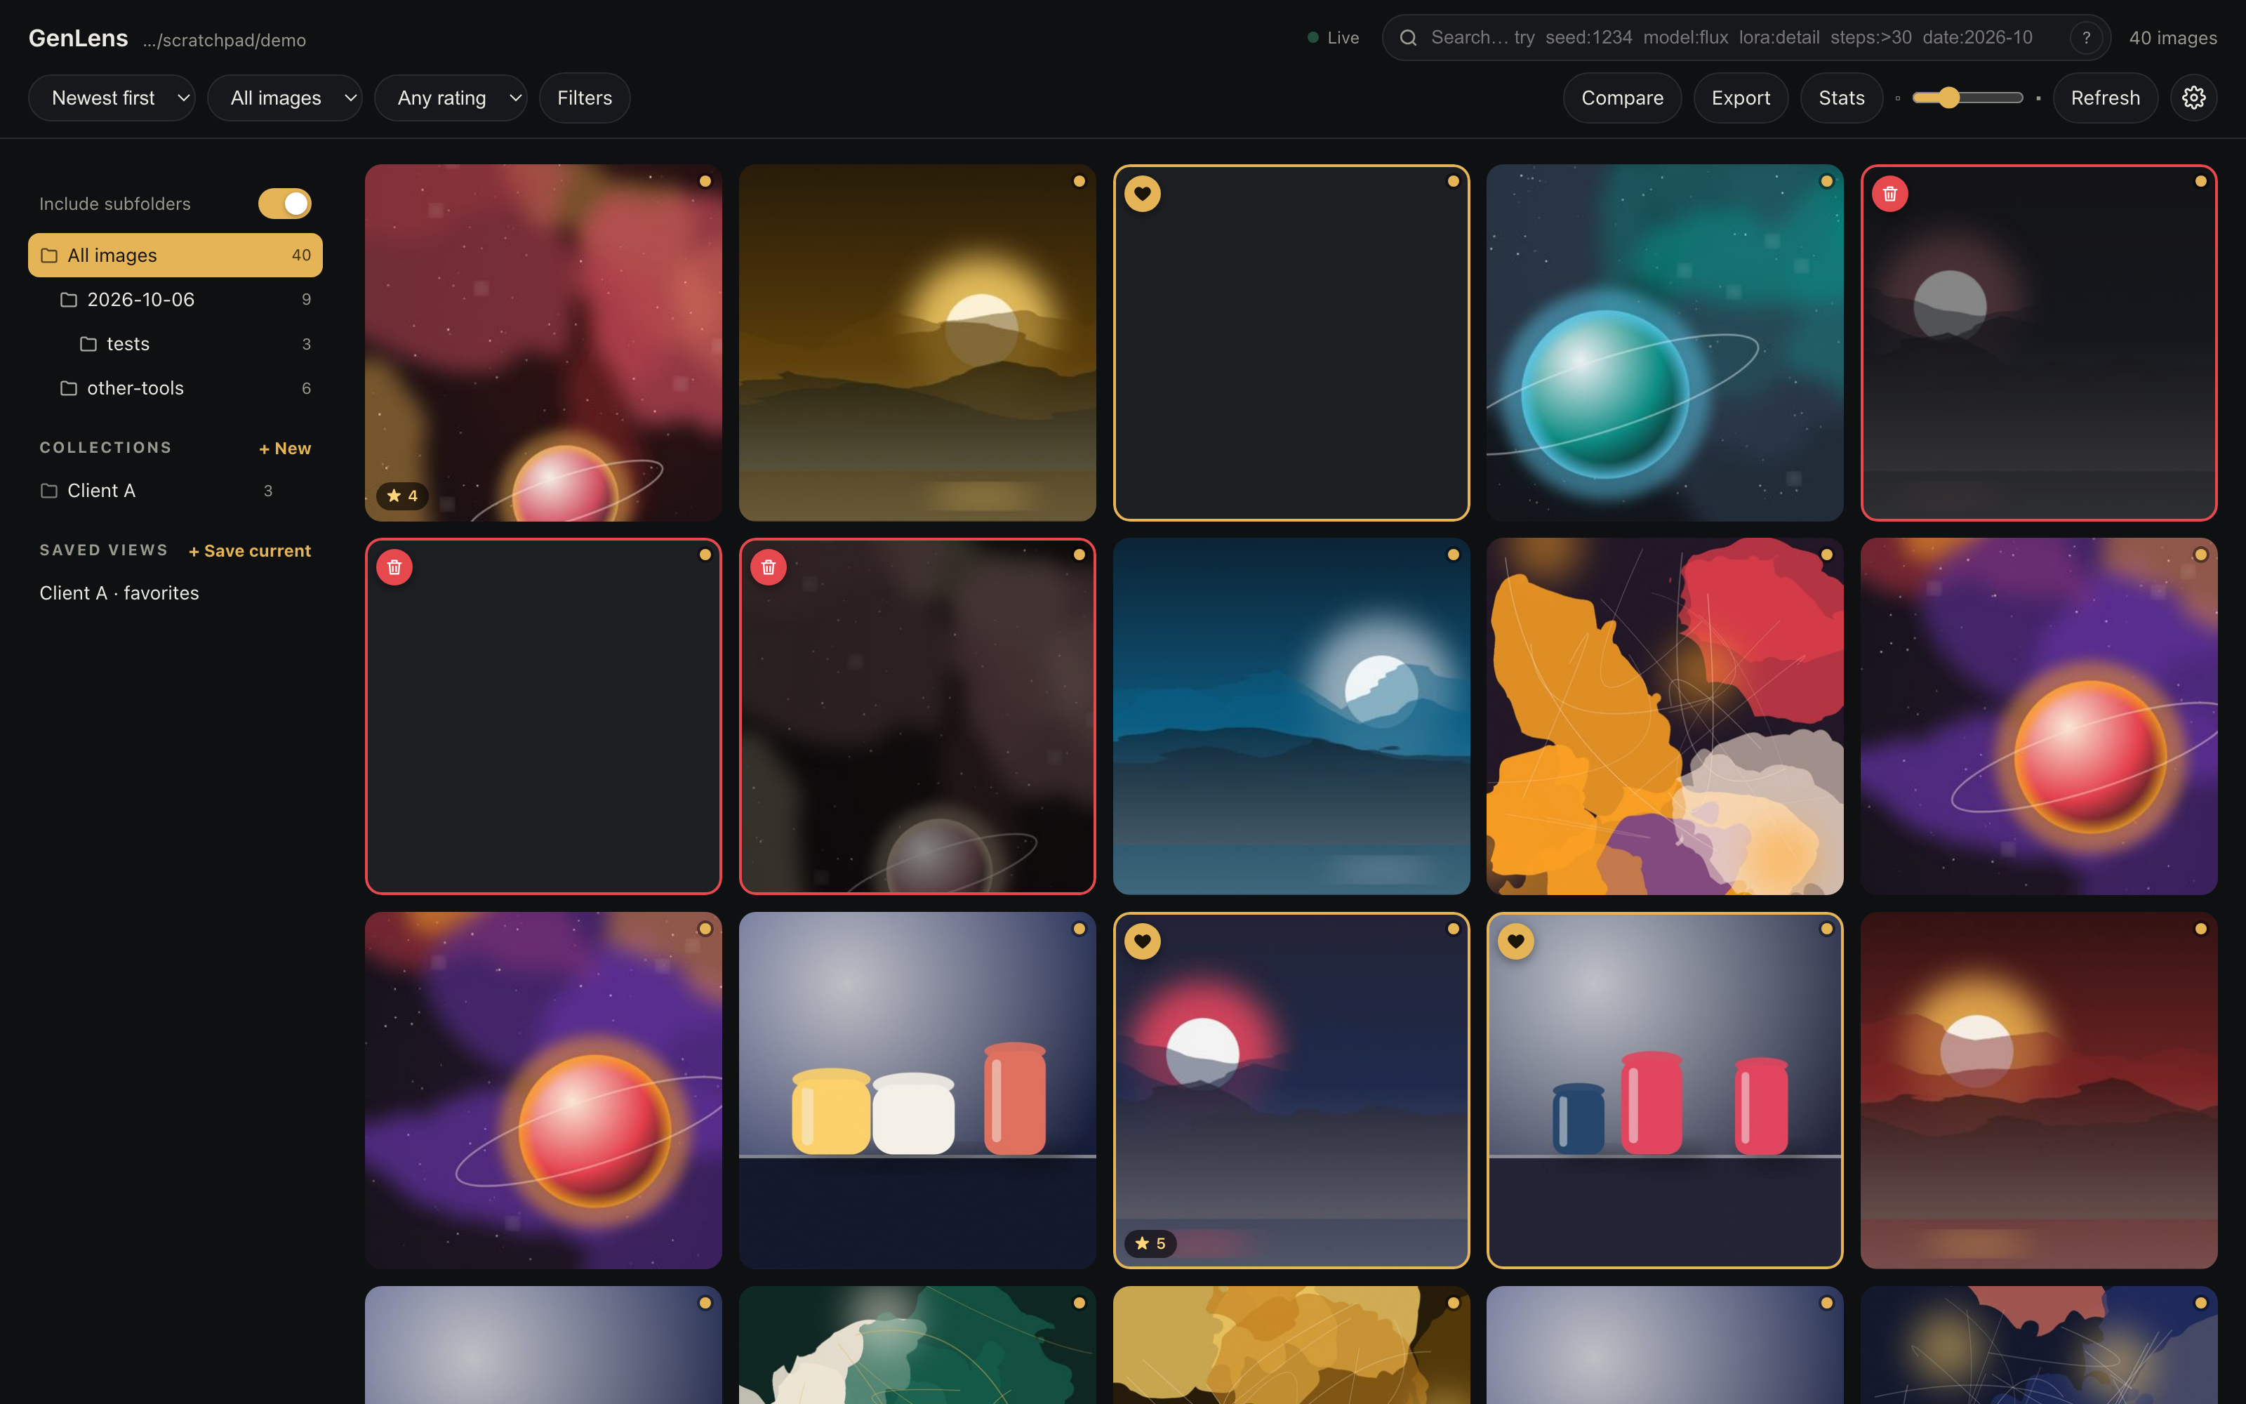Click the folder icon beside tests
The width and height of the screenshot is (2246, 1404).
(x=88, y=345)
